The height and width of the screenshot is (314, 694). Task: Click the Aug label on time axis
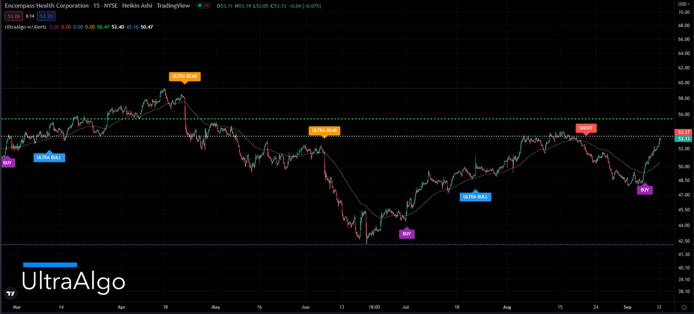point(507,308)
